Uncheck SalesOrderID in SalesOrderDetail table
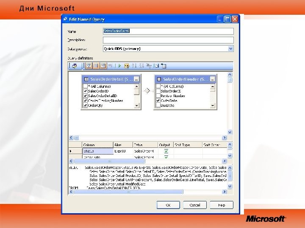 (85, 91)
